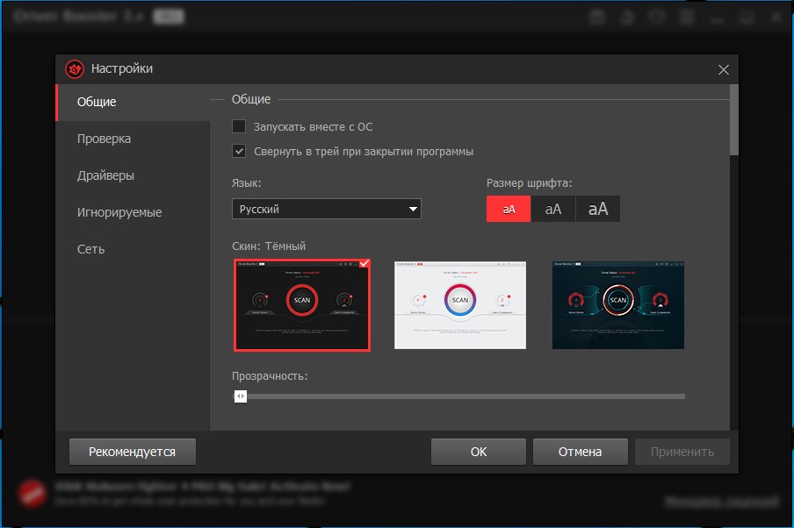Choose the dark red skin thumbnail
Image resolution: width=794 pixels, height=528 pixels.
coord(302,305)
